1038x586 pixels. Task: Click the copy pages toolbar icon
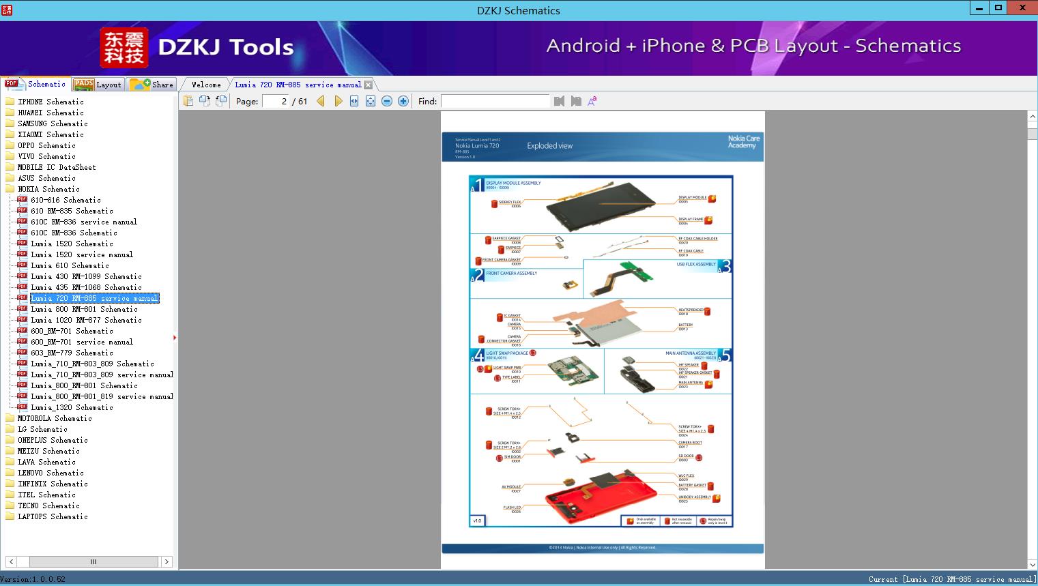click(188, 101)
